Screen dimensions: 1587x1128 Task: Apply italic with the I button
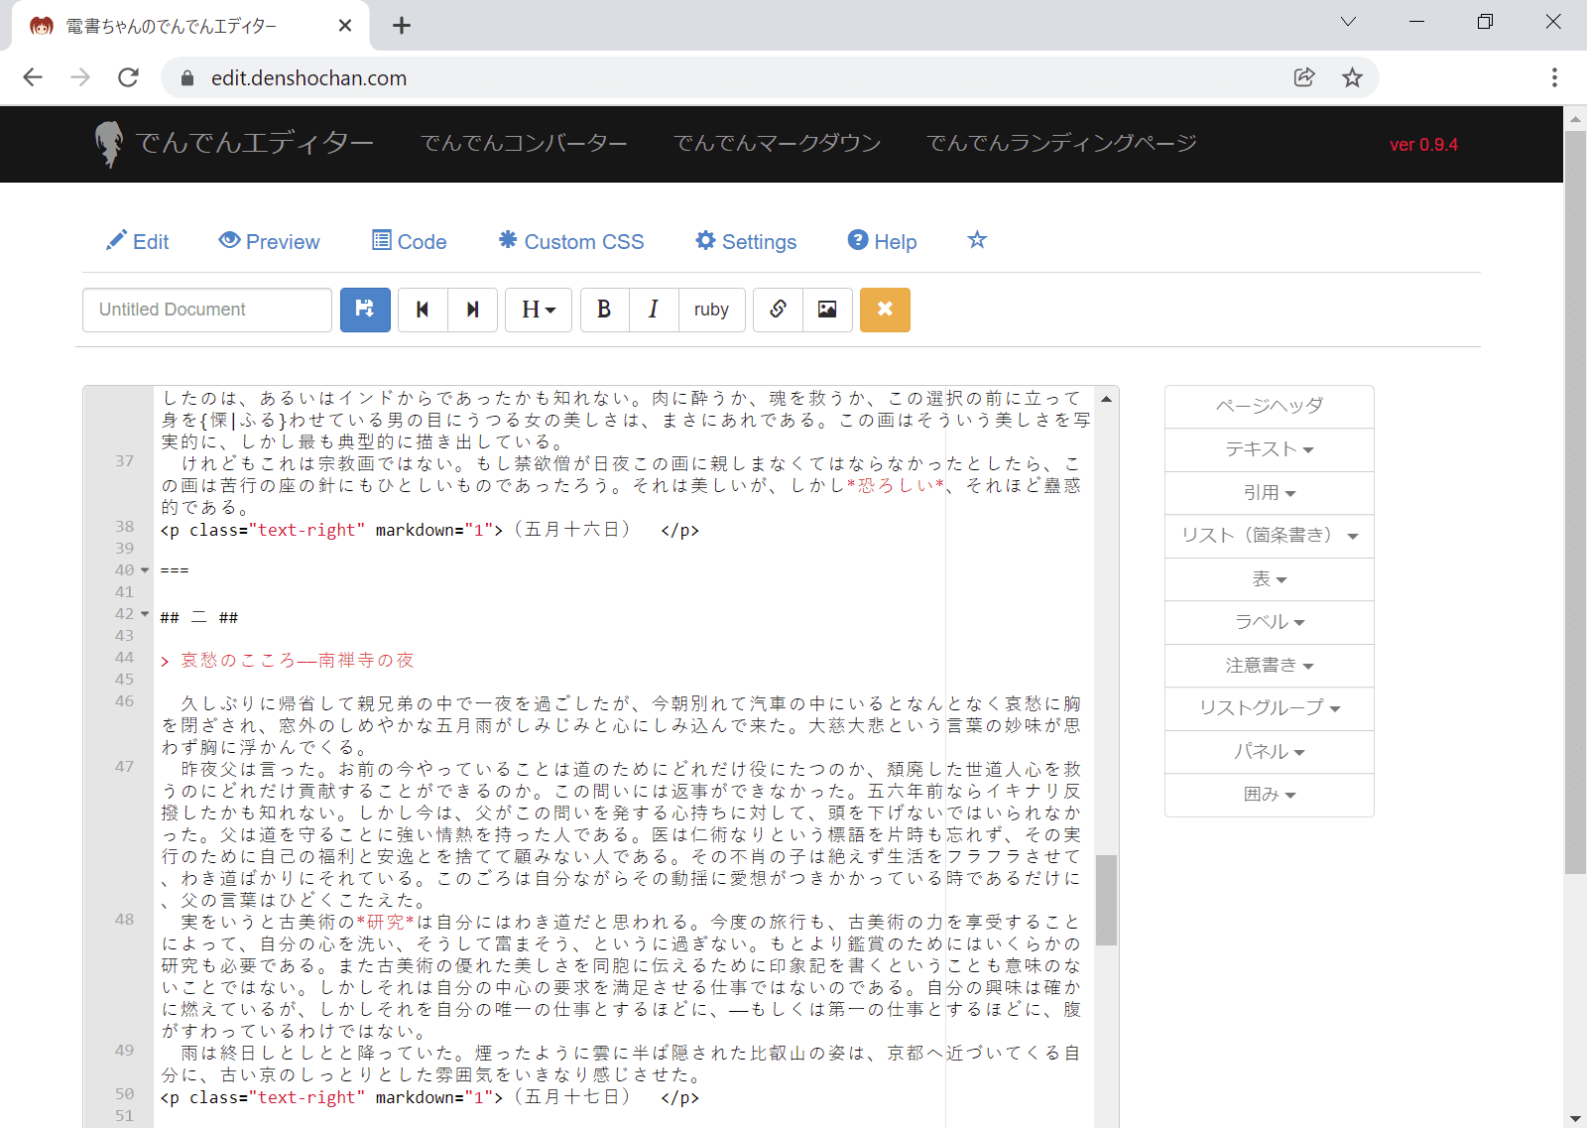(653, 310)
